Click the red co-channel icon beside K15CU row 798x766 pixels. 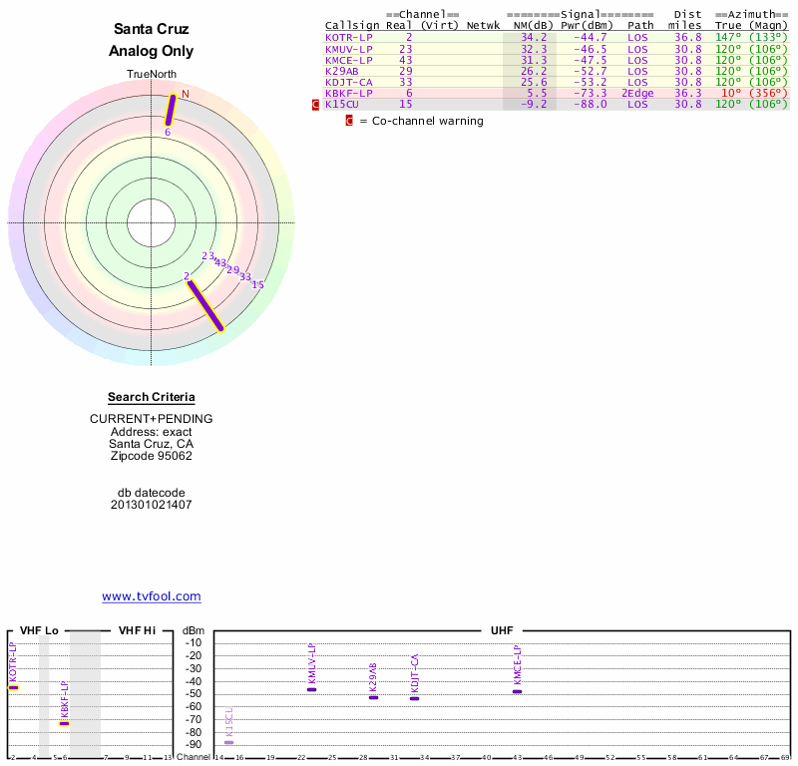point(316,104)
